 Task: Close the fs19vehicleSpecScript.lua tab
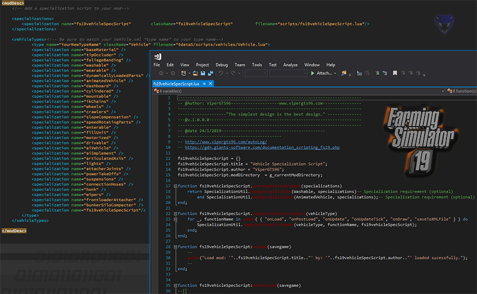pos(210,83)
